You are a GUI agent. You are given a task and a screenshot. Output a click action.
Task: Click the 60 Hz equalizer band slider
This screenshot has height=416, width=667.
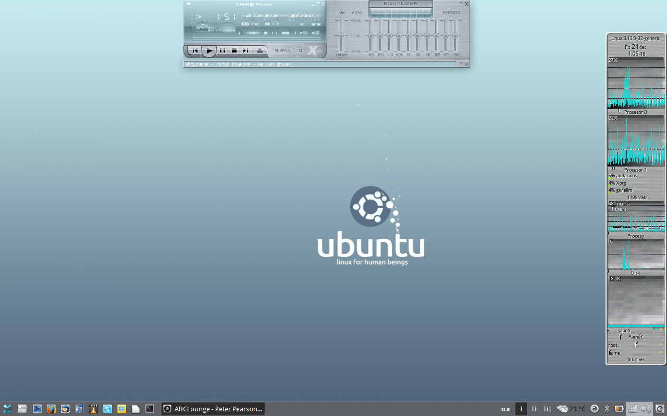click(x=370, y=35)
